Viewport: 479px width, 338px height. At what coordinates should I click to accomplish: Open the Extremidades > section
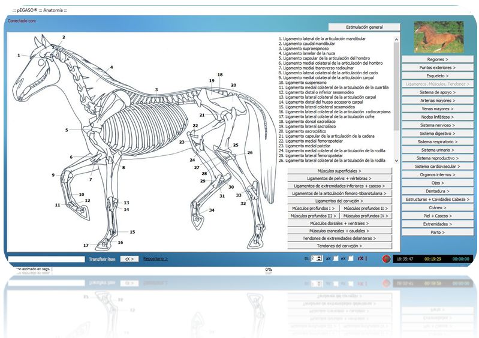(x=438, y=224)
